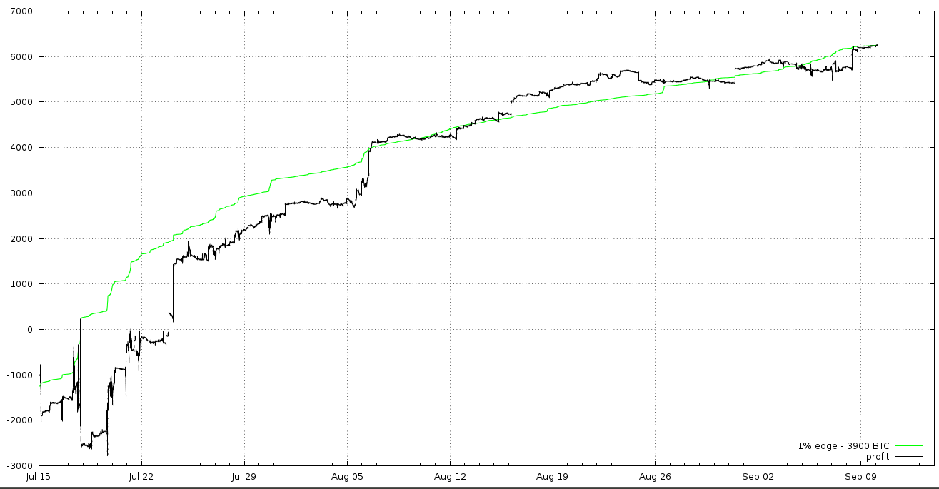Click the 'Aug 12' x-axis label

point(450,475)
